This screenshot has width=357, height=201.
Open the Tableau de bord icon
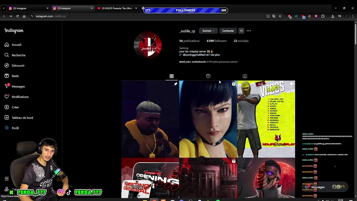click(x=7, y=118)
